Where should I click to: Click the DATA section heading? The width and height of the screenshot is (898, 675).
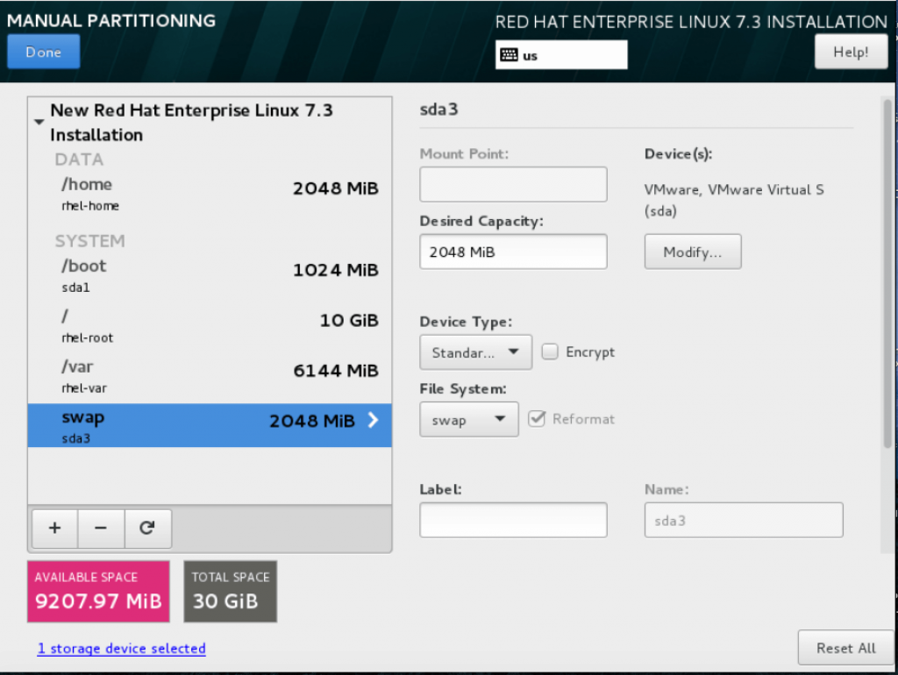(x=79, y=160)
